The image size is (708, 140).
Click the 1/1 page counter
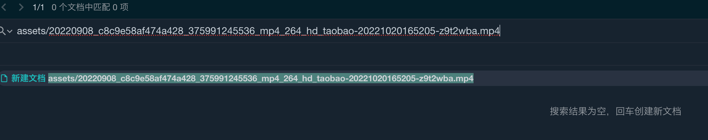tap(38, 7)
